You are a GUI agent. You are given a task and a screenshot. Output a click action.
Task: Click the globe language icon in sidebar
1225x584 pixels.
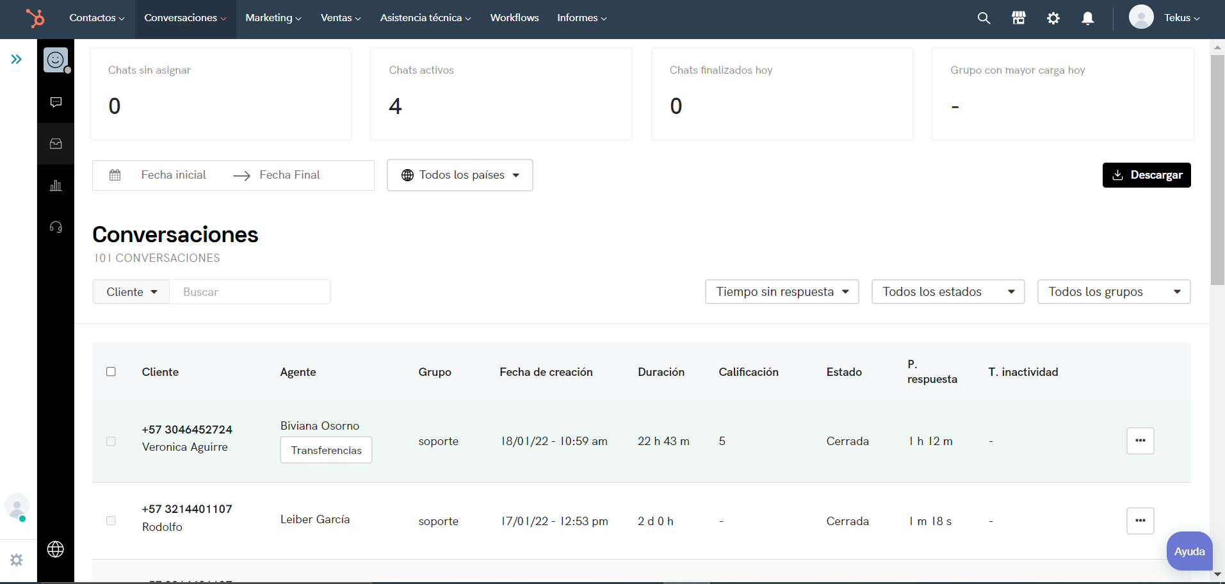[56, 549]
